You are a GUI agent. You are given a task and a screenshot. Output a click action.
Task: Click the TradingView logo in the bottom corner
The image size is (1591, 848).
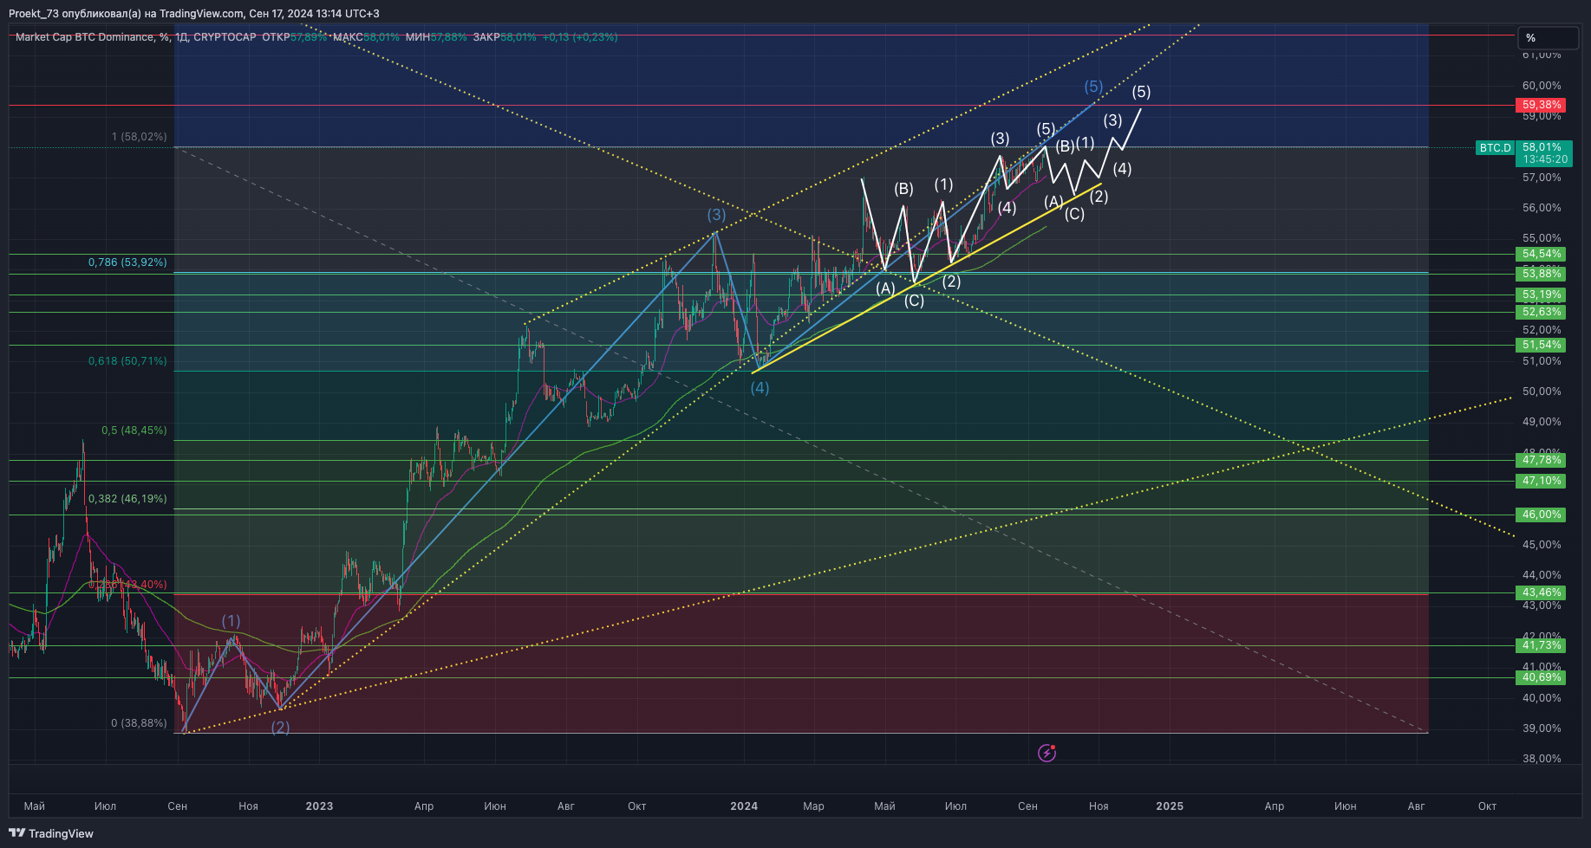pyautogui.click(x=49, y=833)
